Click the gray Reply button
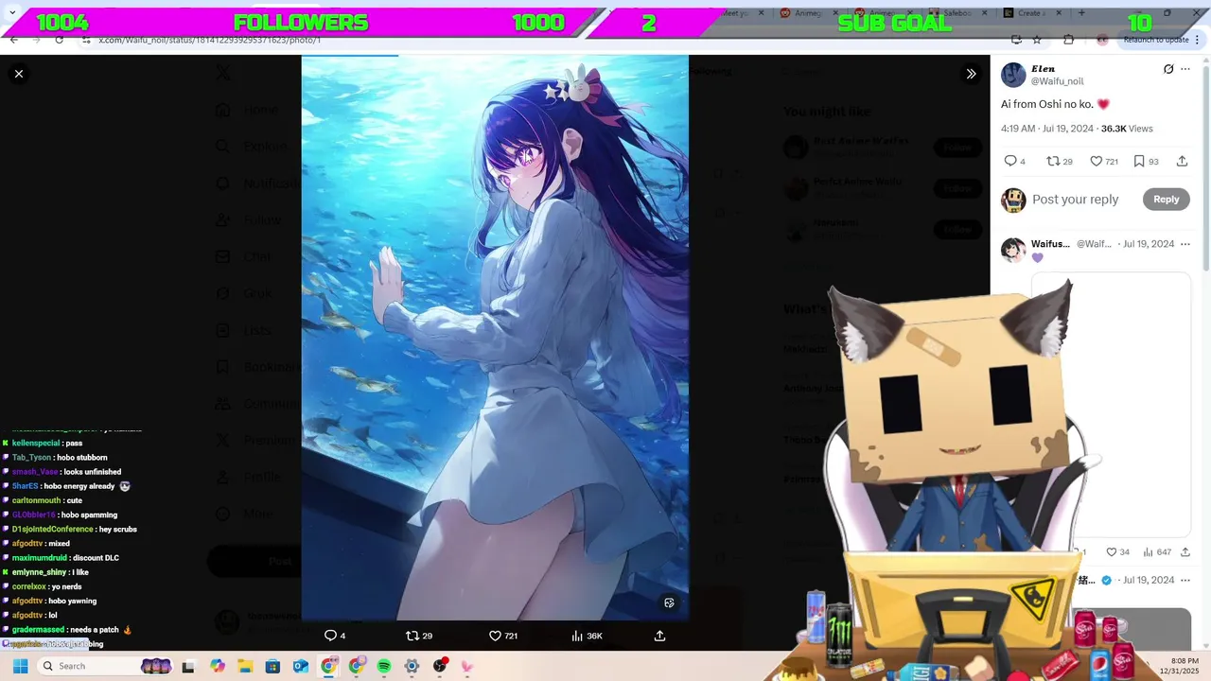The image size is (1211, 681). [x=1166, y=199]
